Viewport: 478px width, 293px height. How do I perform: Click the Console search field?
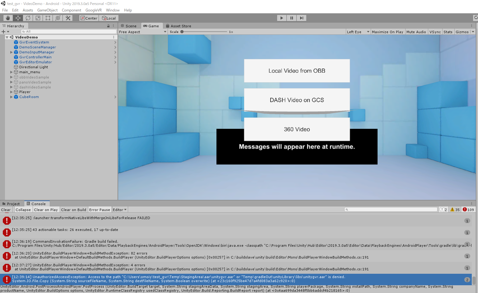pyautogui.click(x=391, y=210)
